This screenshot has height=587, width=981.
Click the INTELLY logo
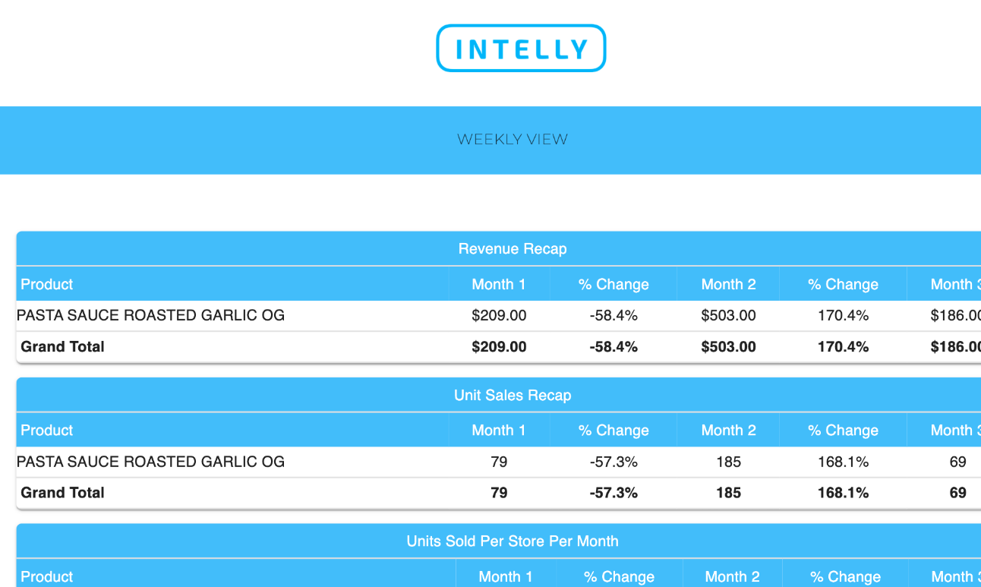(x=521, y=49)
